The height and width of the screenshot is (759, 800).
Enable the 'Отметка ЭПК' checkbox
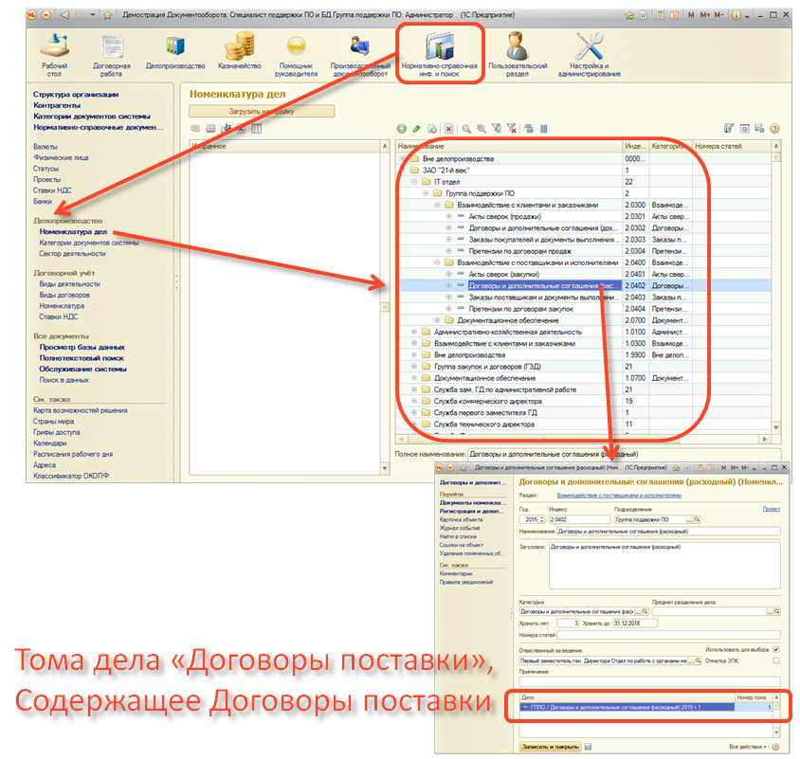[x=775, y=660]
